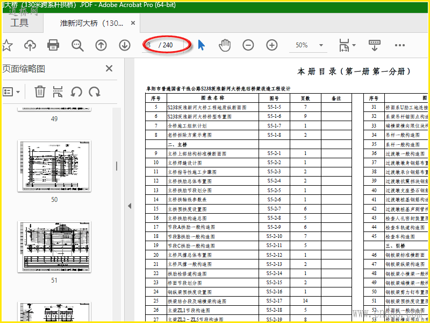The width and height of the screenshot is (430, 323).
Task: Click table entry 主桥风撑总体布置图
Action: click(x=190, y=255)
